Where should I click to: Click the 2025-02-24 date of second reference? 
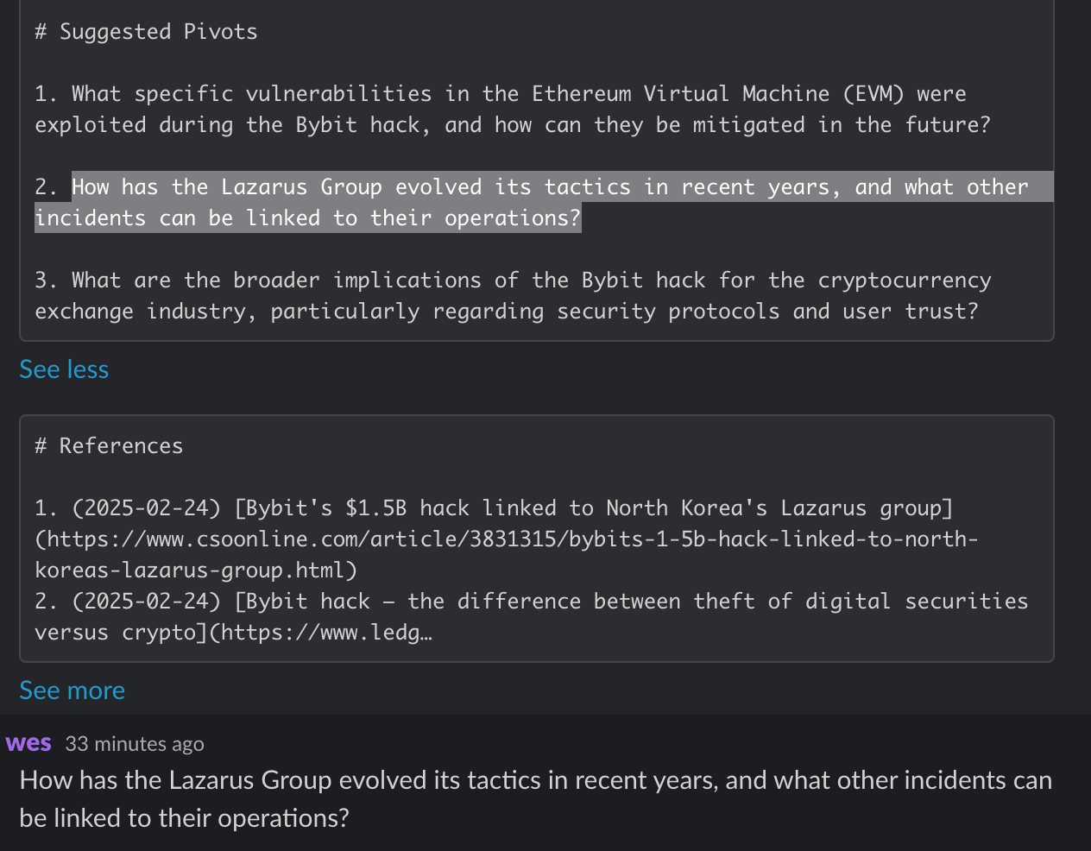pos(147,602)
